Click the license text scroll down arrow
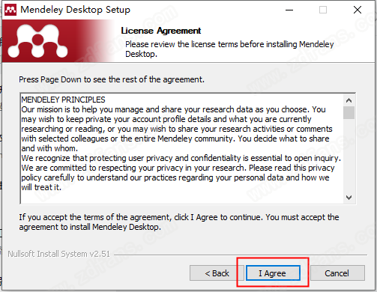Viewport: 377px width, 292px height. (349, 198)
